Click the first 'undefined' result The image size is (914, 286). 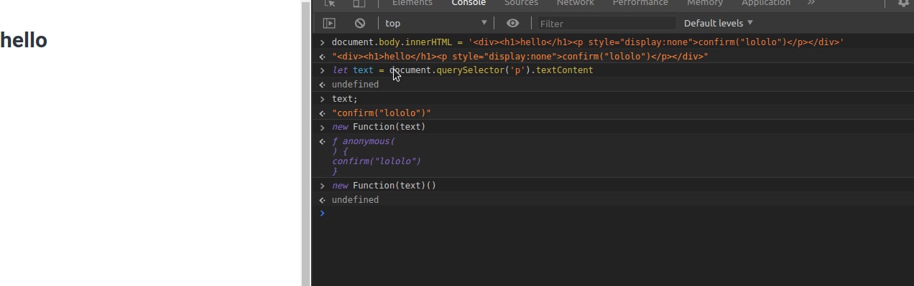coord(355,85)
